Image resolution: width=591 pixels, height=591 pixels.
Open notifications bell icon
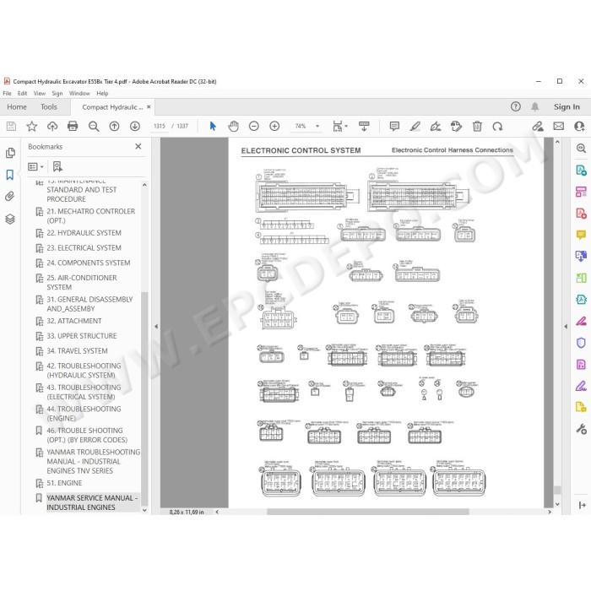coord(534,107)
